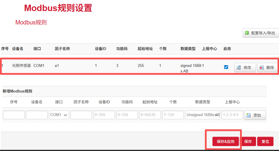The image size is (279, 151).
Task: Click the signed 16Bits AB data type cell
Action: [x=191, y=68]
